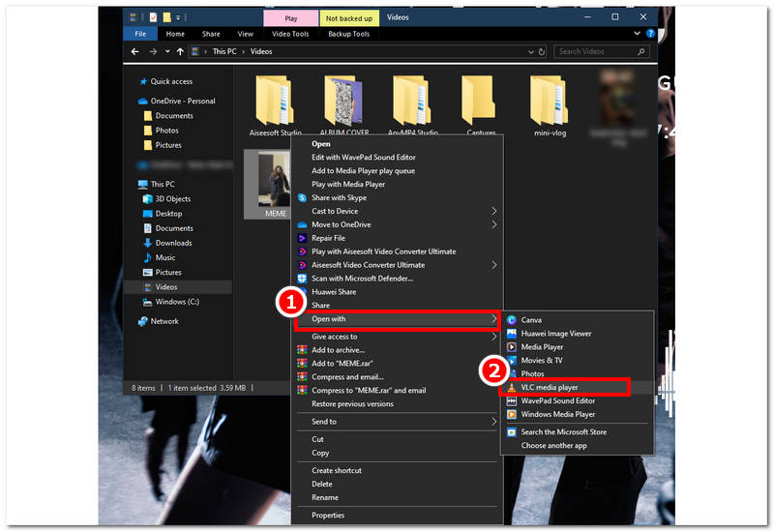Choose Canva in the Open with submenu
Image resolution: width=774 pixels, height=532 pixels.
pyautogui.click(x=531, y=319)
